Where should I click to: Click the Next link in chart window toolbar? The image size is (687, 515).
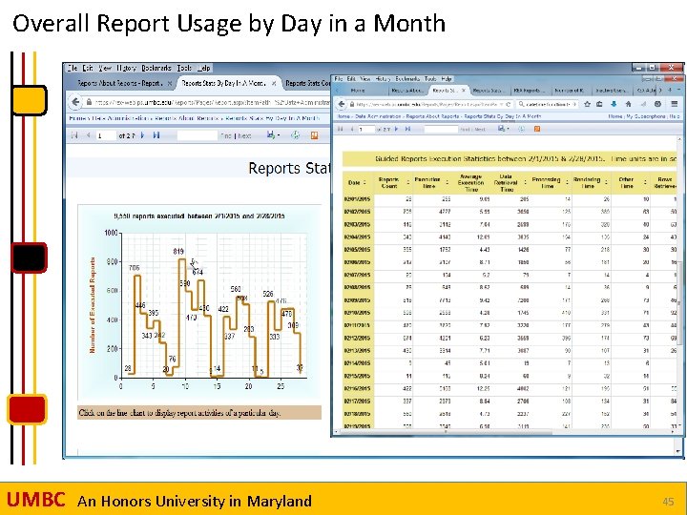coord(244,135)
